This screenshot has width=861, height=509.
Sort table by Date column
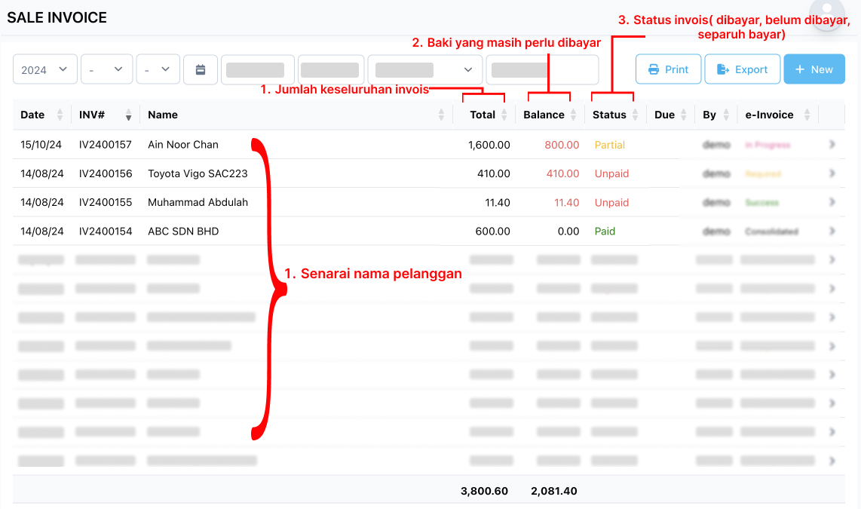60,115
